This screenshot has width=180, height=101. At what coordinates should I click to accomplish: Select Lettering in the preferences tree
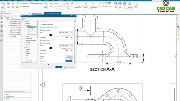28,24
